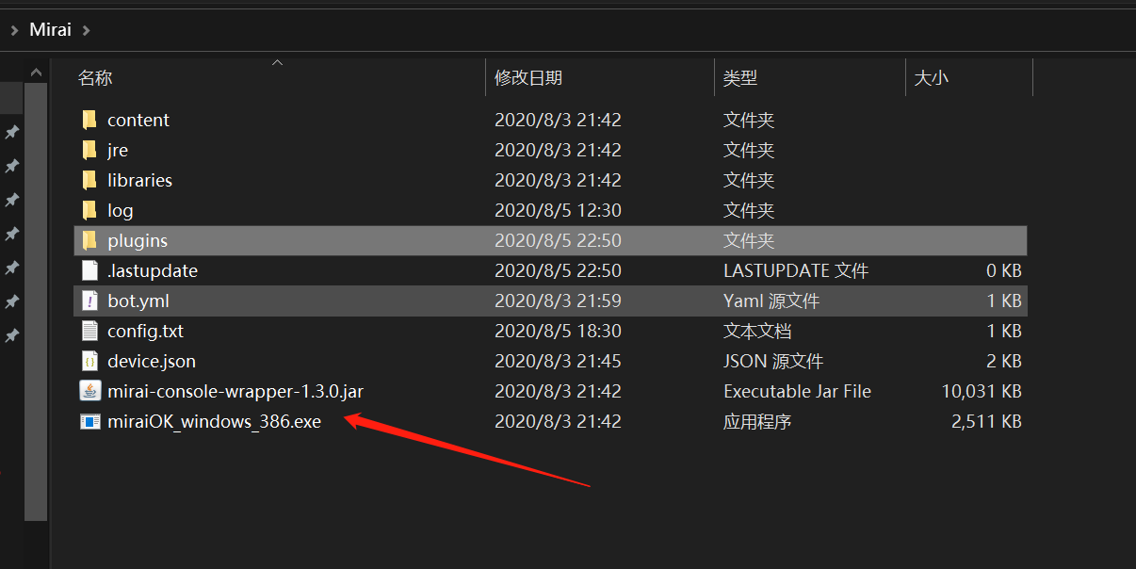The width and height of the screenshot is (1136, 569).
Task: Click the 2,511 KB size cell
Action: click(986, 421)
